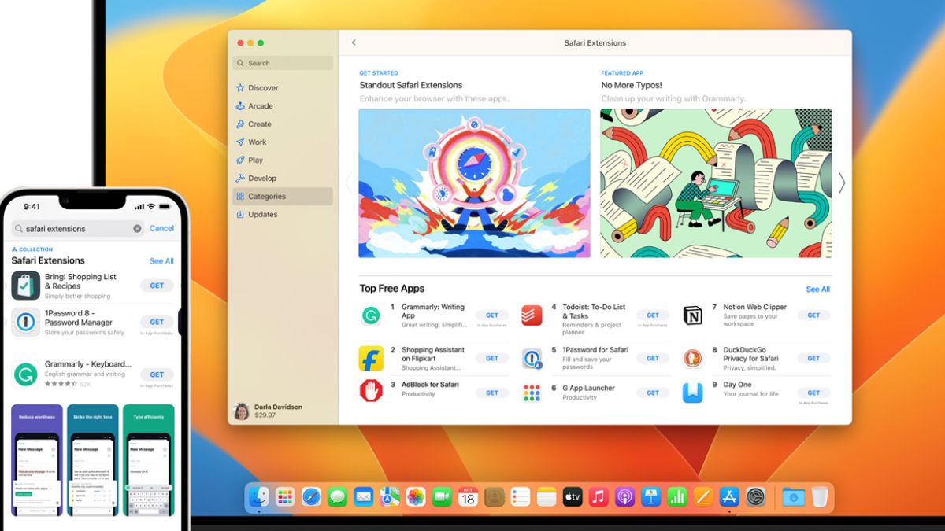
Task: Tap Cancel next to iPhone search field
Action: point(161,228)
